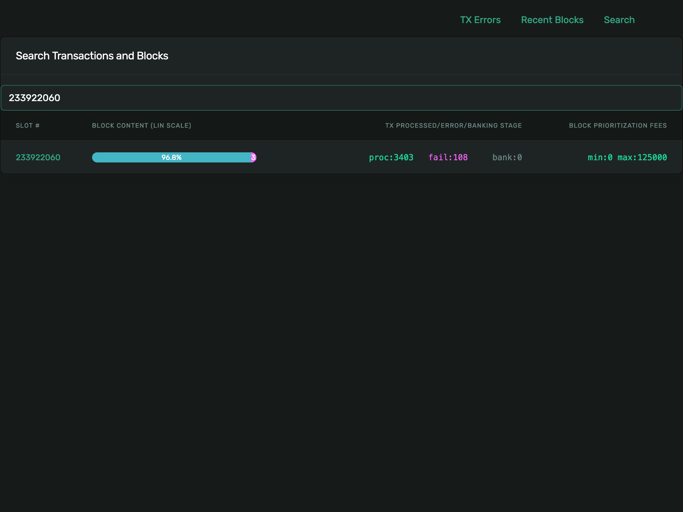Select the proc:3403 value
683x512 pixels.
[x=391, y=157]
